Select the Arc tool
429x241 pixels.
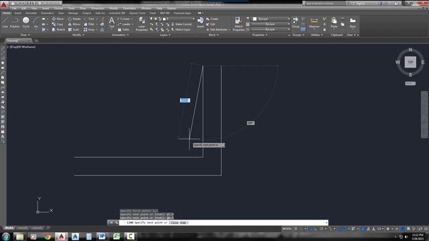pyautogui.click(x=36, y=22)
